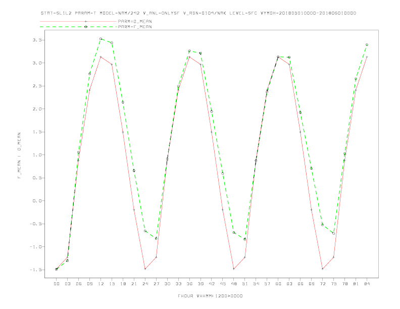This screenshot has height=309, width=400.
Task: Click x-axis tick label 57
Action: tap(267, 284)
